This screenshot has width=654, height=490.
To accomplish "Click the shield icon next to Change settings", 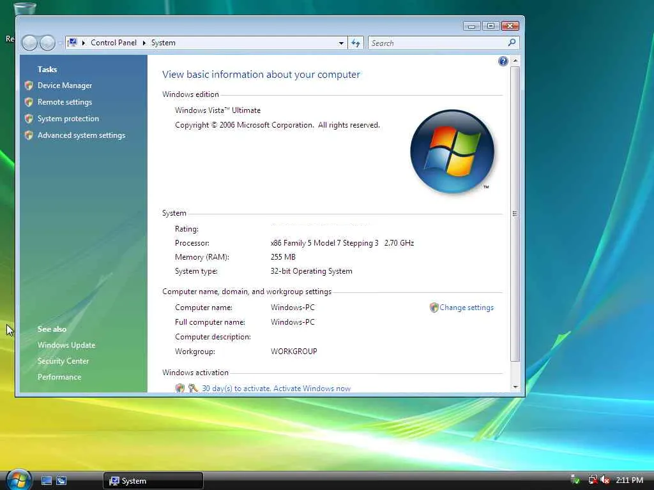I will 434,308.
